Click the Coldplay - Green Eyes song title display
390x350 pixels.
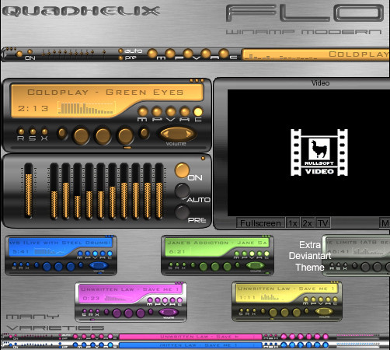point(106,92)
